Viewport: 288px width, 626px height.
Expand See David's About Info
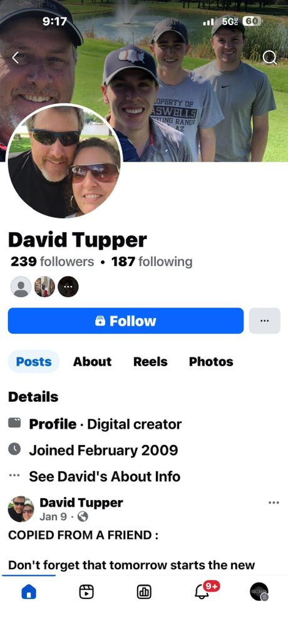click(105, 476)
